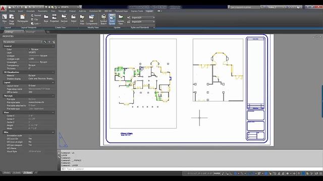Screen dimensions: 323x181
Task: Open the Home ribbon tab
Action: tap(12, 11)
